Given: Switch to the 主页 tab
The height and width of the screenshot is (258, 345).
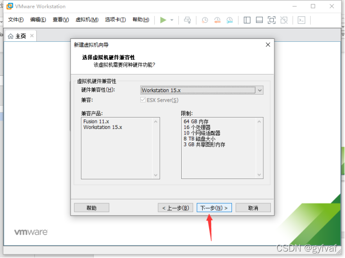Looking at the screenshot, I should 20,36.
